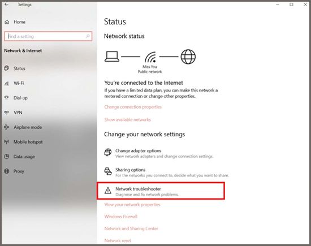Screen dimensions: 311x246
Task: Open View your network properties
Action: coord(132,205)
